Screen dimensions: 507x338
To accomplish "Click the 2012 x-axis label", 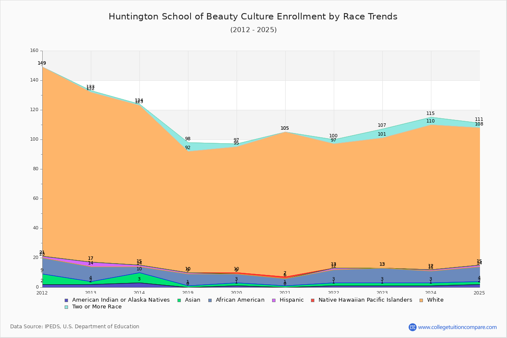I will pyautogui.click(x=42, y=292).
